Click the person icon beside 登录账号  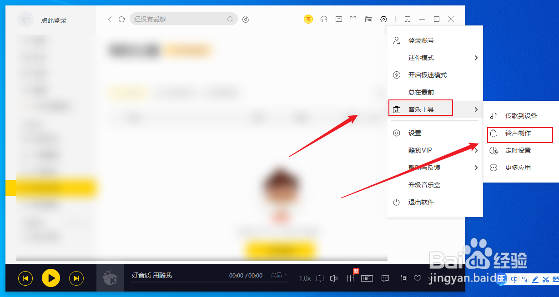coord(397,40)
